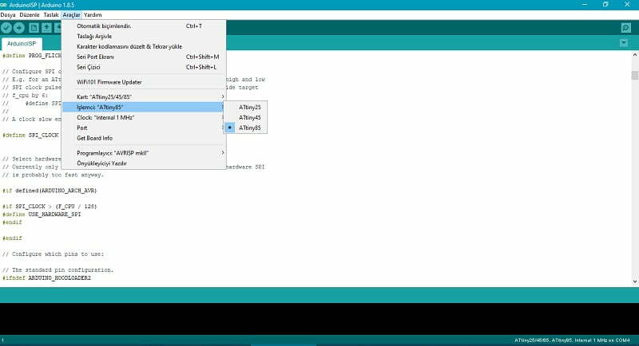Click "#define USE_HARDWARE_SPI" code line

pos(42,214)
